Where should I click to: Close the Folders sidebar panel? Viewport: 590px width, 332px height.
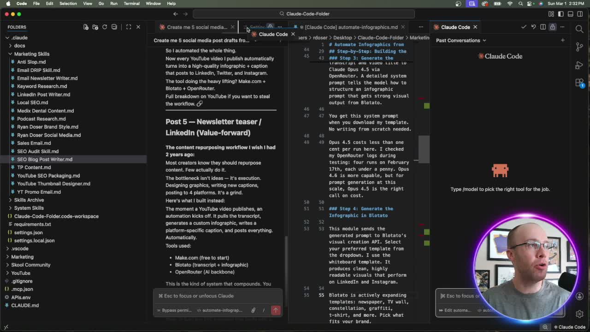pyautogui.click(x=138, y=27)
